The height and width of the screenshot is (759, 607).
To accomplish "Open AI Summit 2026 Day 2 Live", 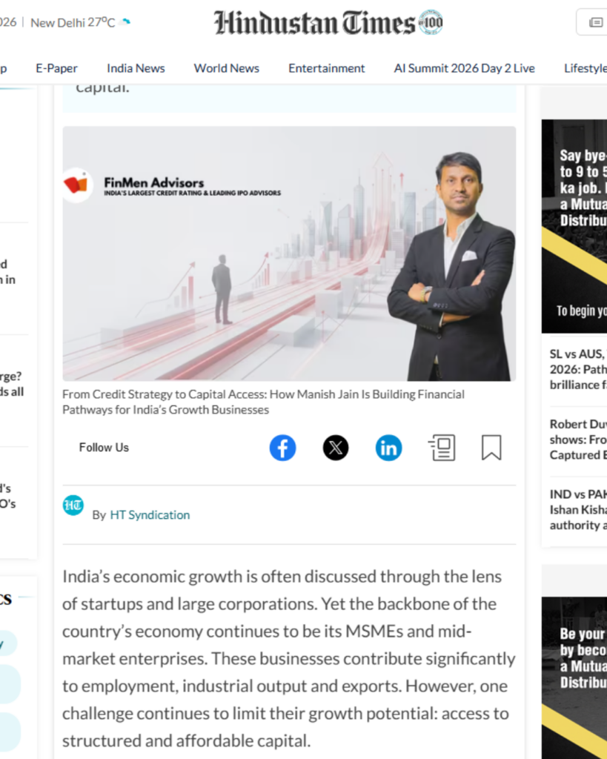I will [x=464, y=68].
